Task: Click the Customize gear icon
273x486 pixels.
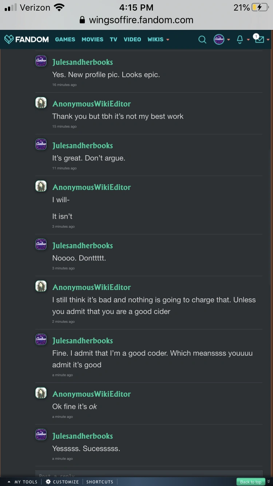Action: [x=48, y=482]
